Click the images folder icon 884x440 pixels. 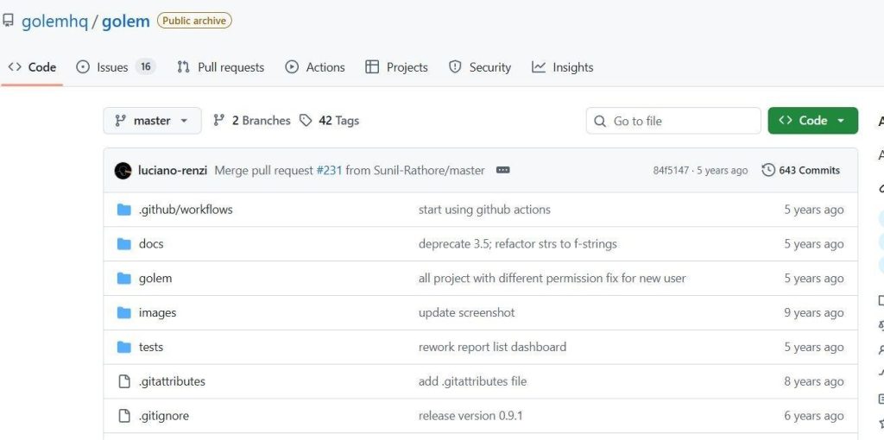point(123,313)
